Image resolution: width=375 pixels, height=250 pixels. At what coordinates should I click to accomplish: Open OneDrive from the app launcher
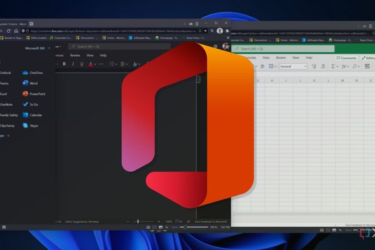[32, 72]
